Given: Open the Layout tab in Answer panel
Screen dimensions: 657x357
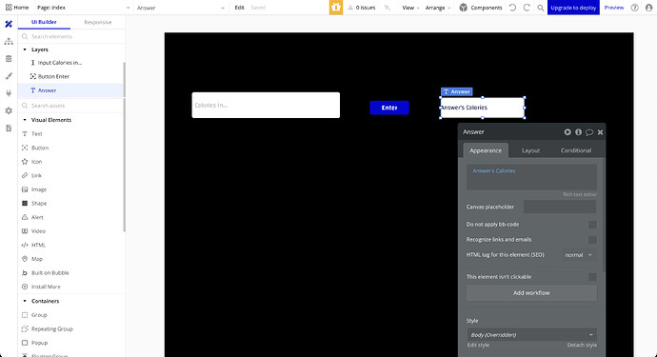Looking at the screenshot, I should [530, 150].
